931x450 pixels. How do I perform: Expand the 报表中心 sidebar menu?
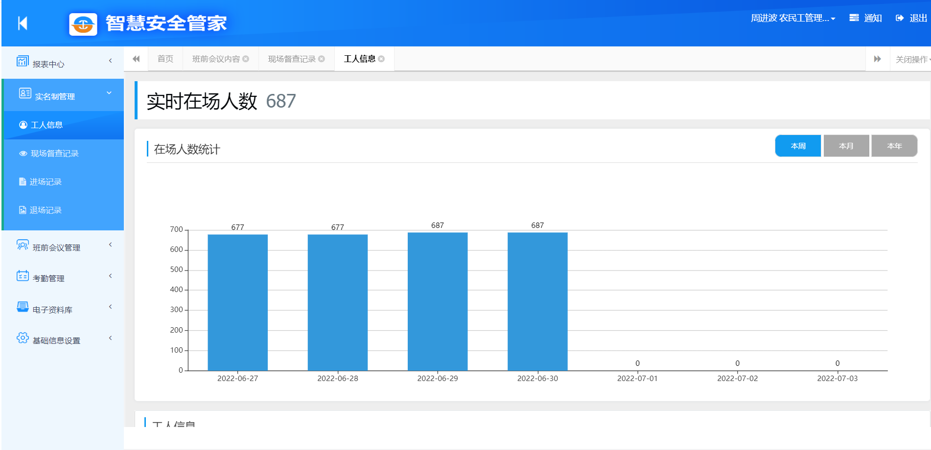pos(63,63)
